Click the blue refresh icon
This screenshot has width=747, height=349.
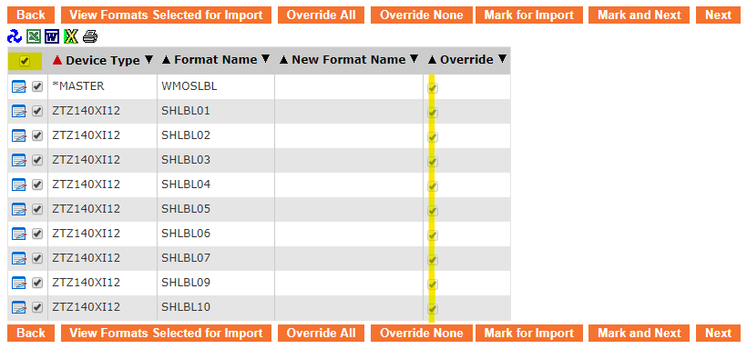pyautogui.click(x=15, y=36)
